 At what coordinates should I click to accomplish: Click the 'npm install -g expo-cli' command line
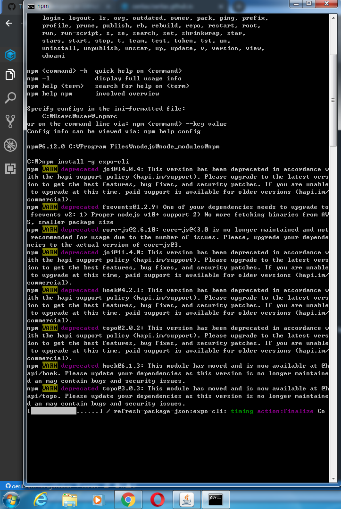pos(78,162)
